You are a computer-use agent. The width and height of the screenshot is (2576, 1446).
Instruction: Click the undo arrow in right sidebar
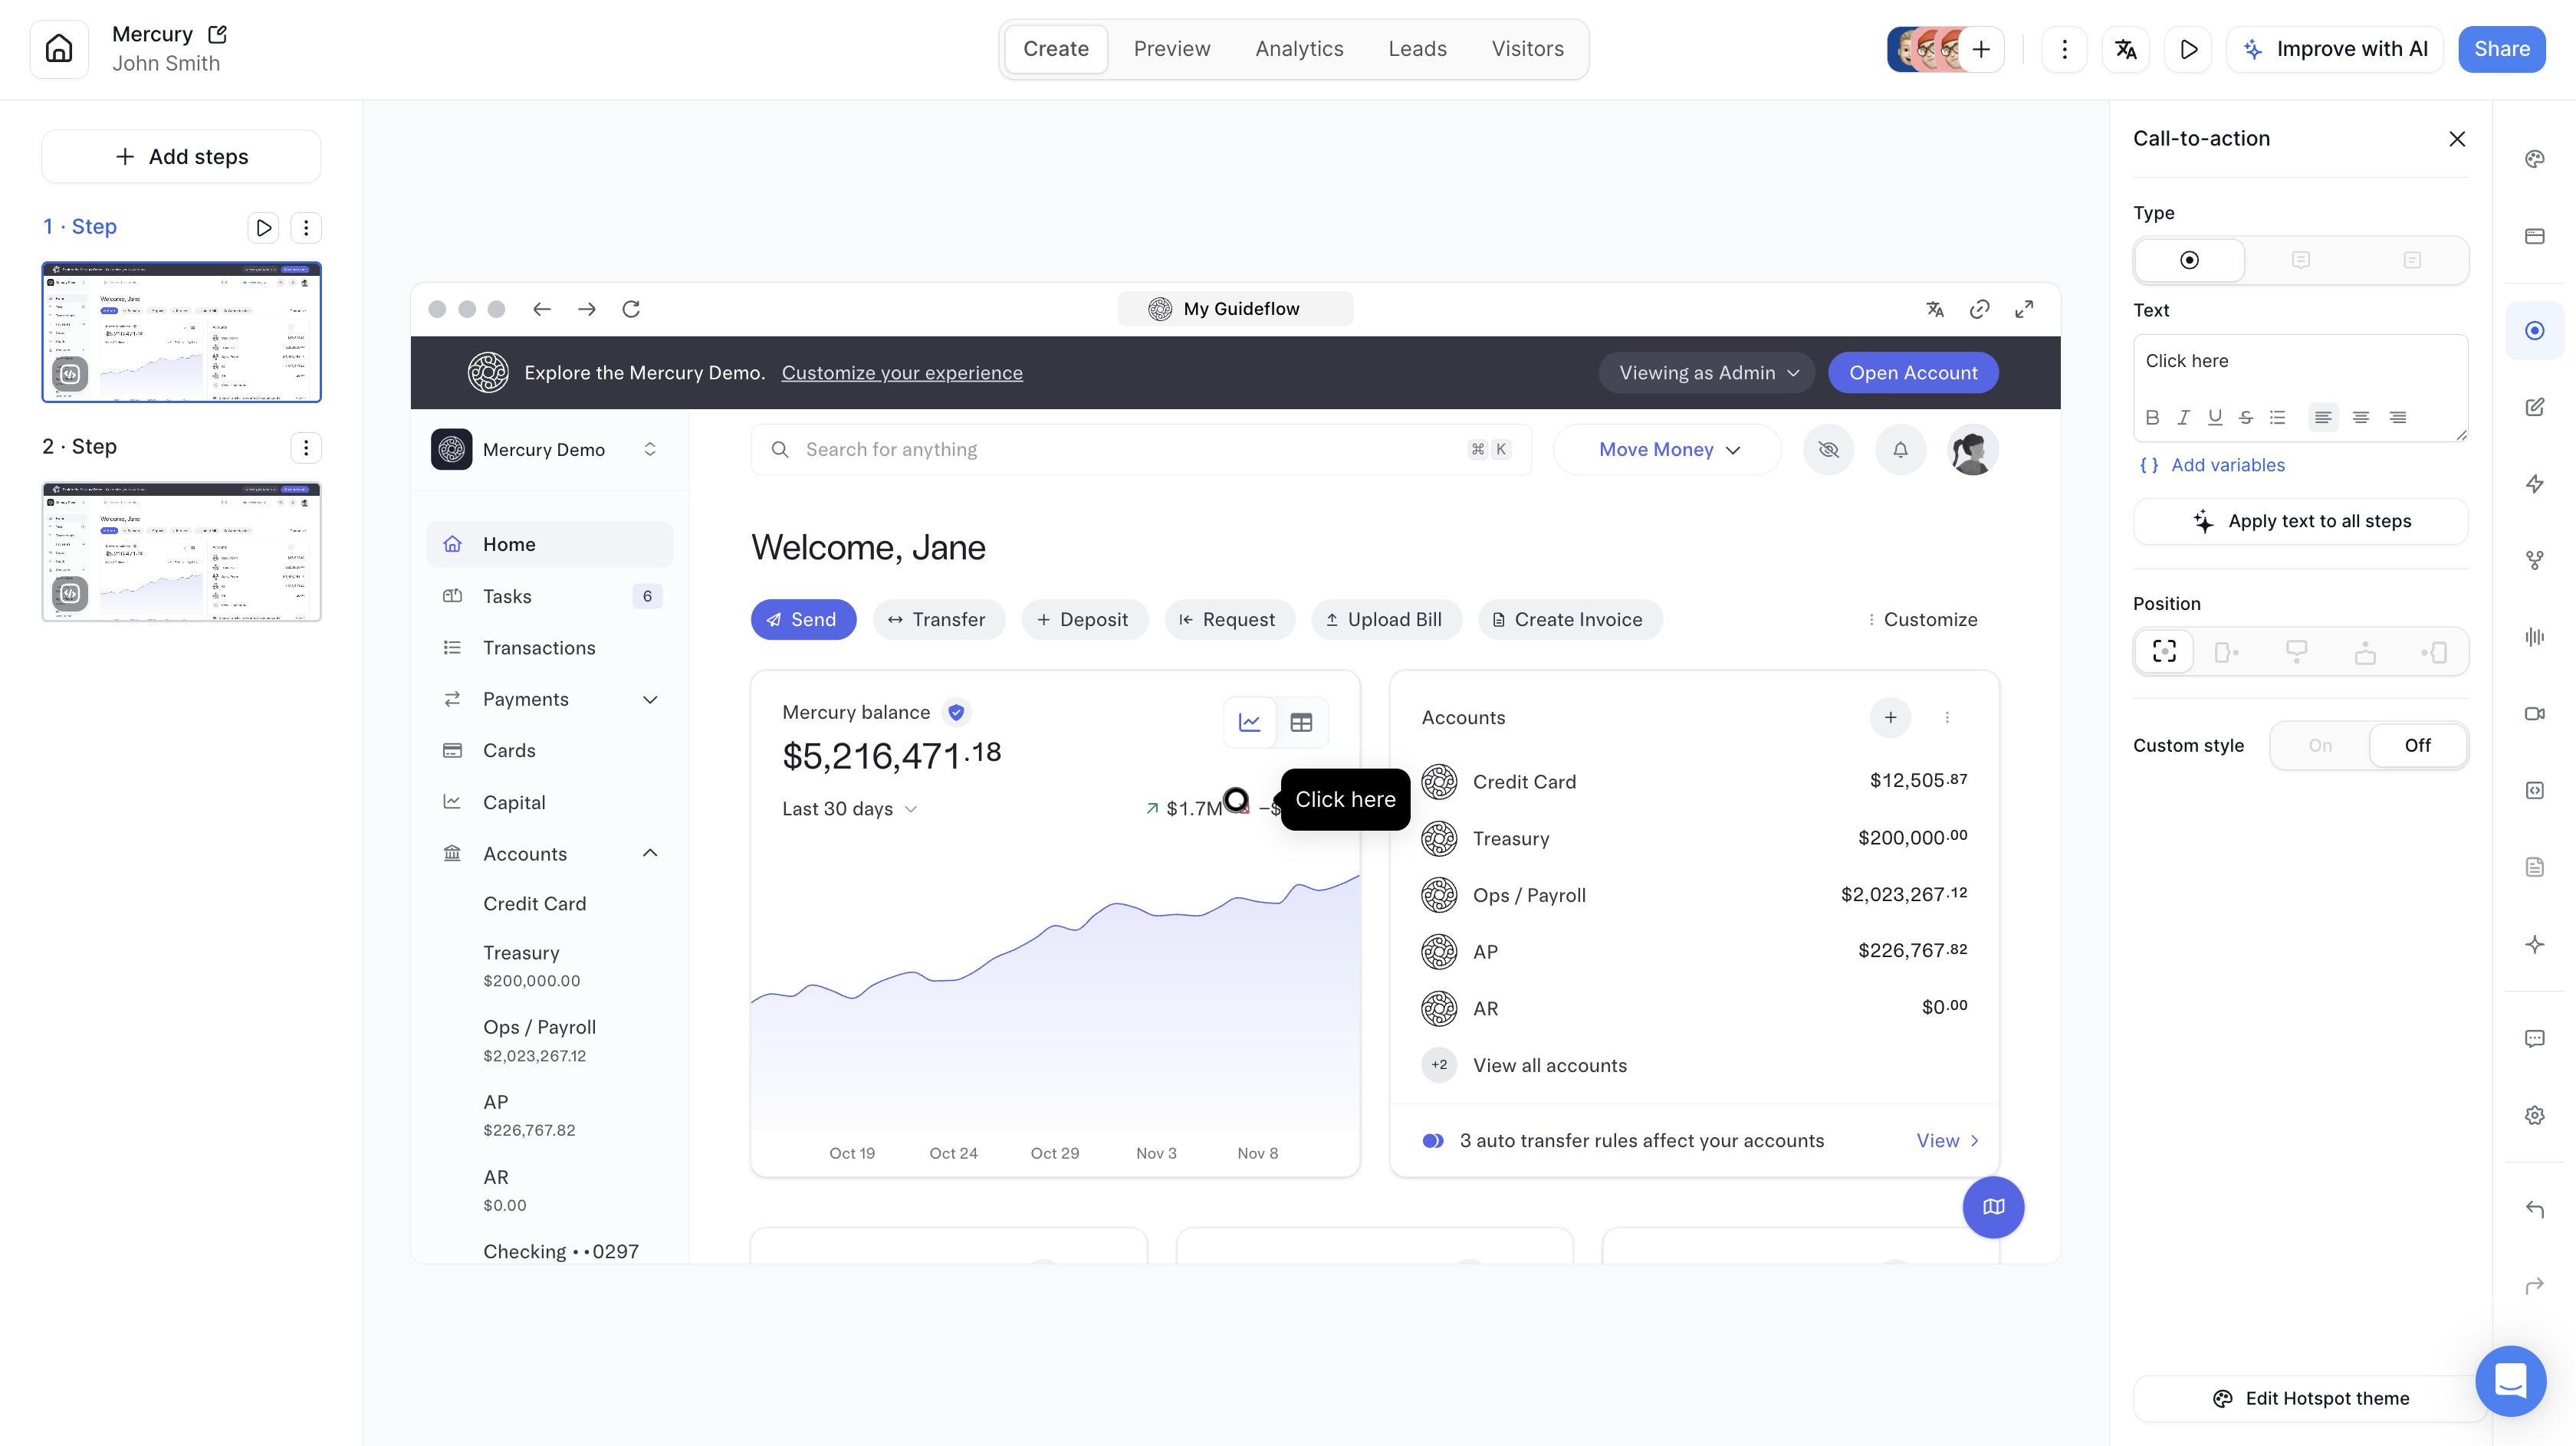click(x=2534, y=1209)
